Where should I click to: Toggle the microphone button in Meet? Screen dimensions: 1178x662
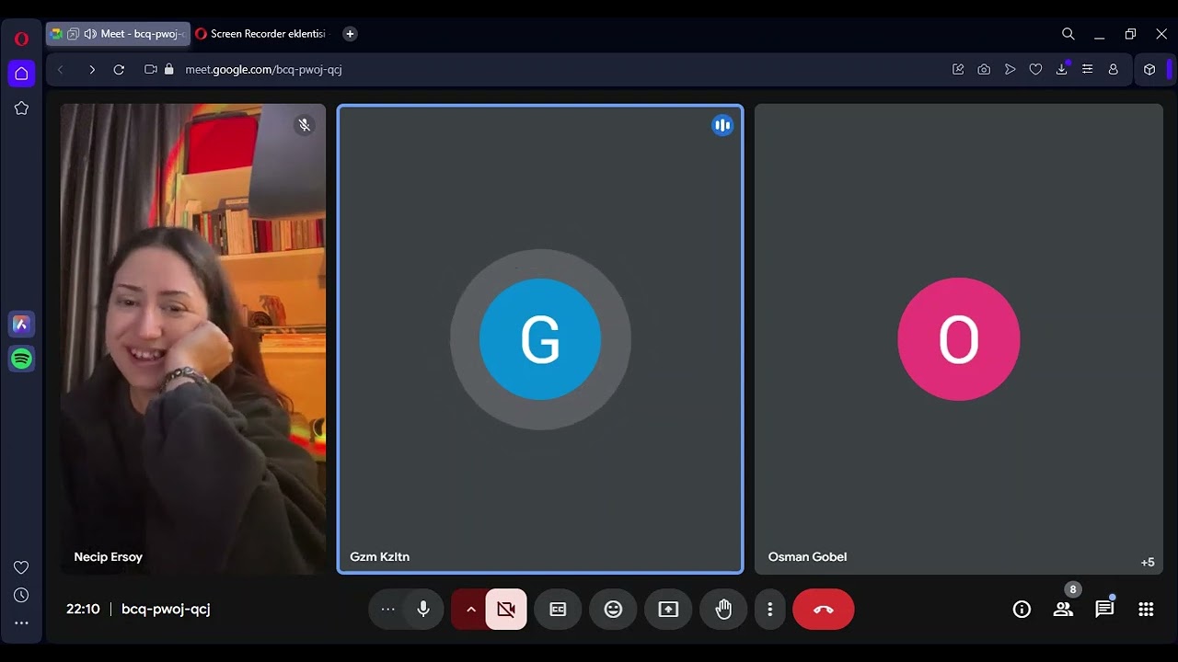(423, 609)
